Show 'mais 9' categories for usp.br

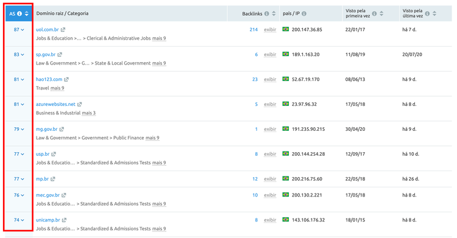159,163
